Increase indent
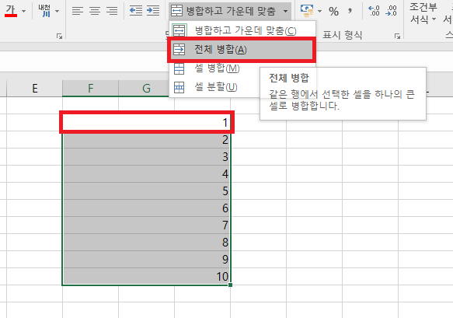Viewport: 453px width, 318px height. (153, 11)
